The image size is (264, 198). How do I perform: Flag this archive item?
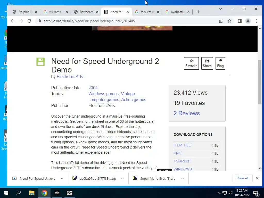pos(220,63)
